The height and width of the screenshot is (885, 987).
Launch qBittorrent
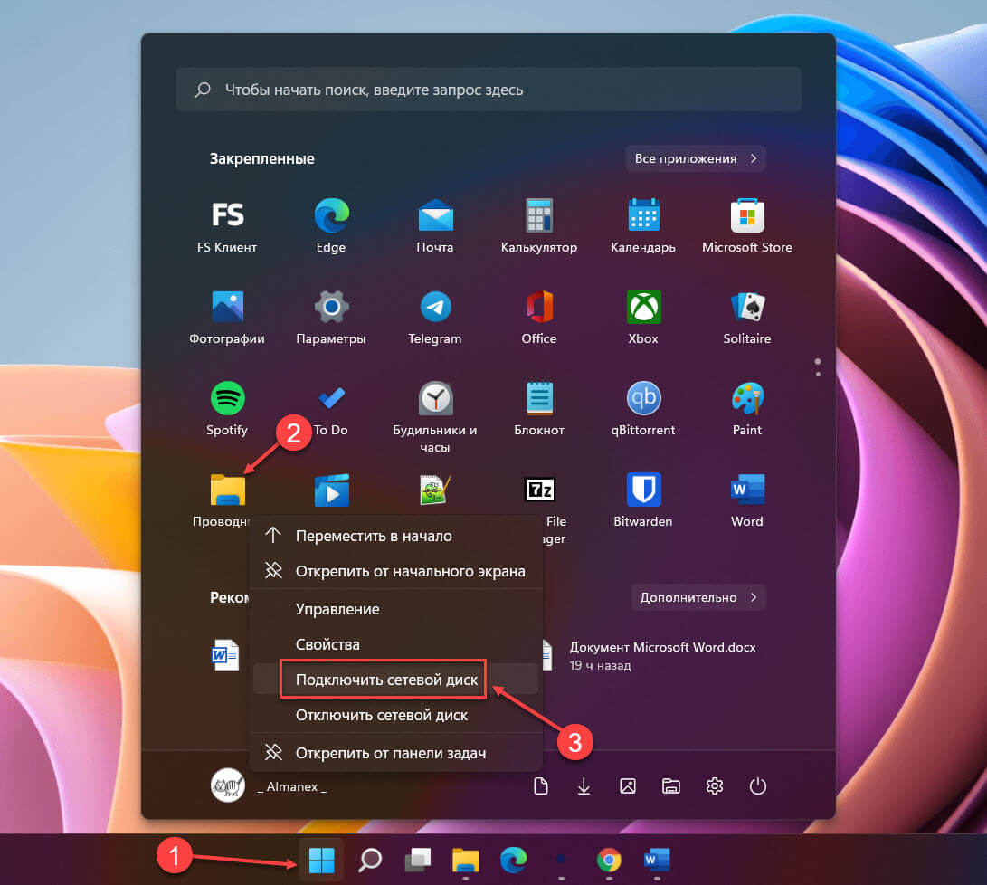click(x=642, y=408)
